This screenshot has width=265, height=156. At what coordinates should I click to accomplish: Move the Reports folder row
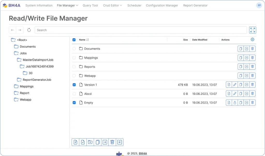coord(247,67)
